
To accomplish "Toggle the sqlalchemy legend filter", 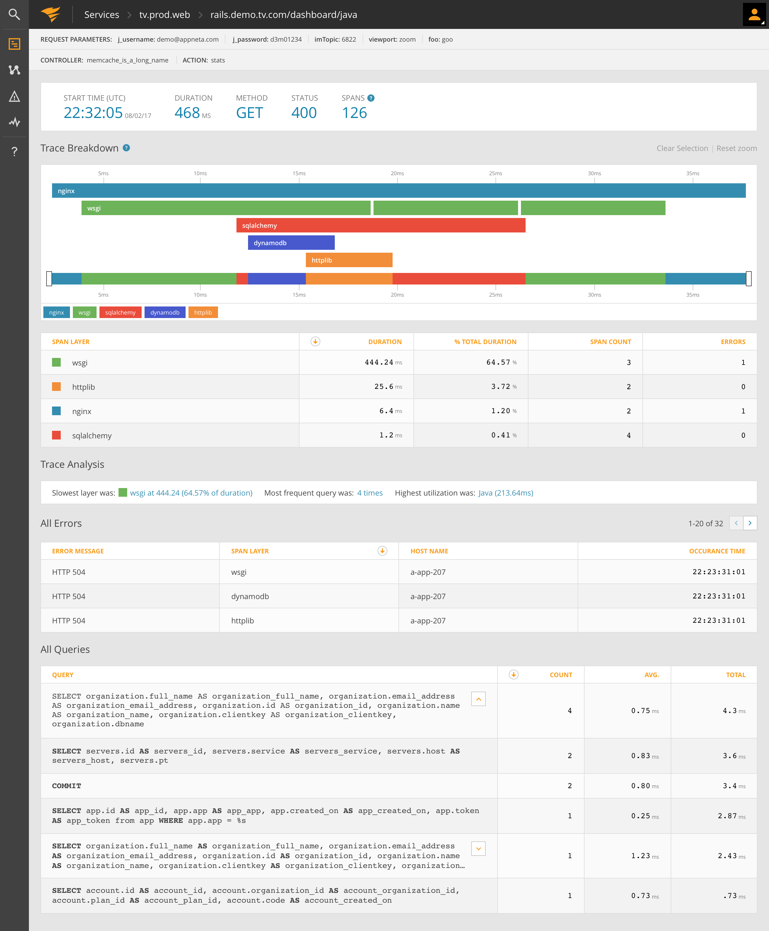I will coord(120,312).
